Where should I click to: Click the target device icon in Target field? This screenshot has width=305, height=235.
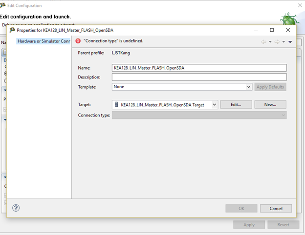pyautogui.click(x=116, y=104)
